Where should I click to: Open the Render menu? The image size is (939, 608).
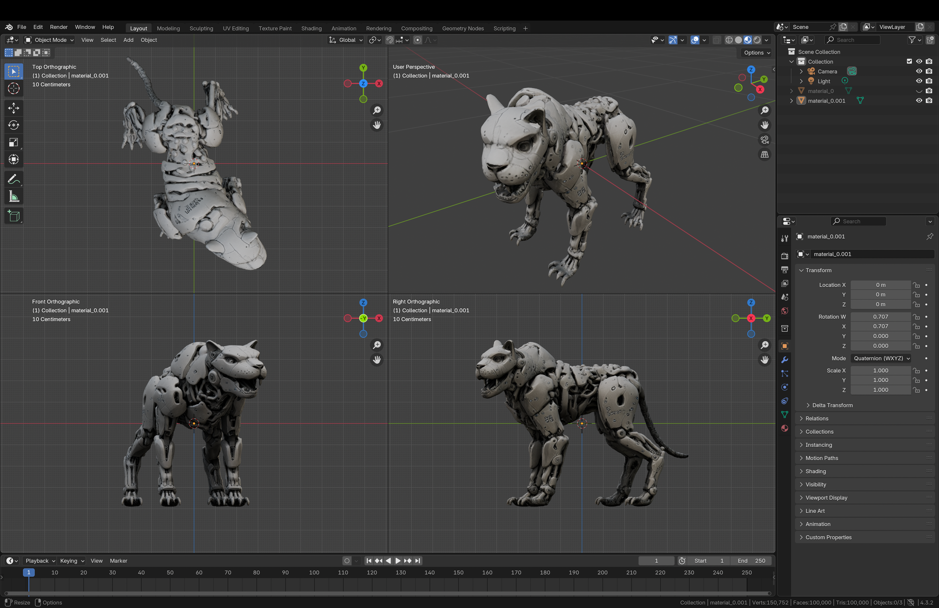(x=59, y=27)
